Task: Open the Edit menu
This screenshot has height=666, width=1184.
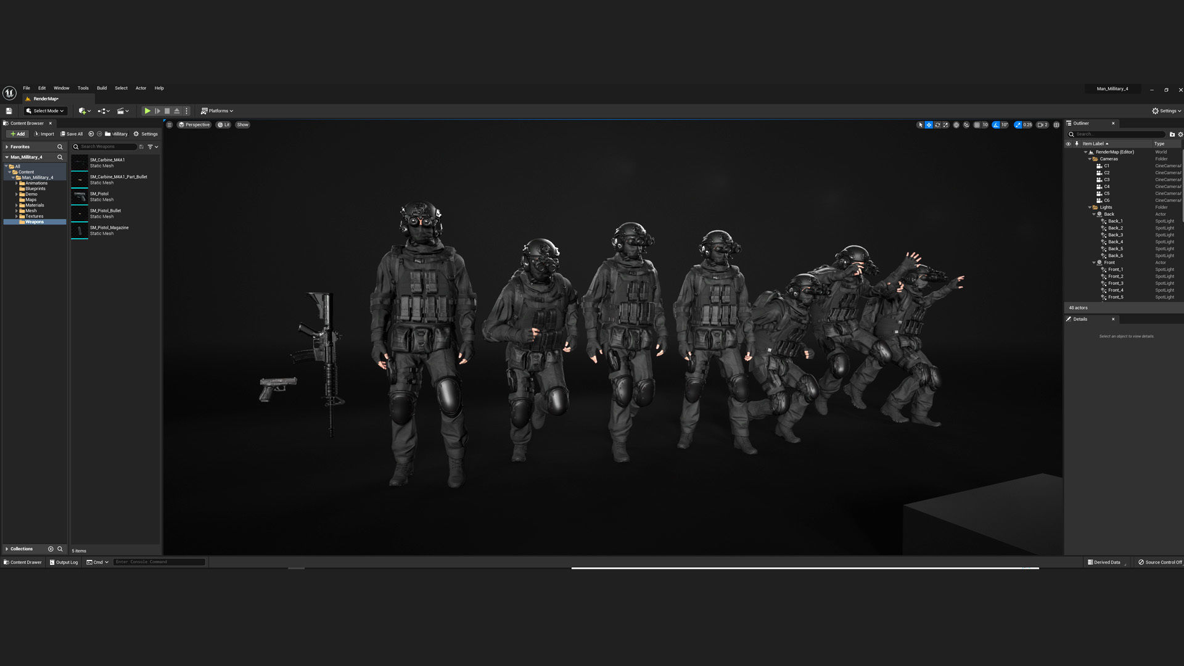Action: 42,88
